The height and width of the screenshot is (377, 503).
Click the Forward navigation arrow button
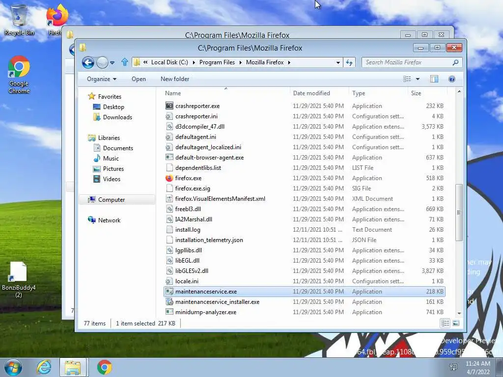(x=102, y=62)
